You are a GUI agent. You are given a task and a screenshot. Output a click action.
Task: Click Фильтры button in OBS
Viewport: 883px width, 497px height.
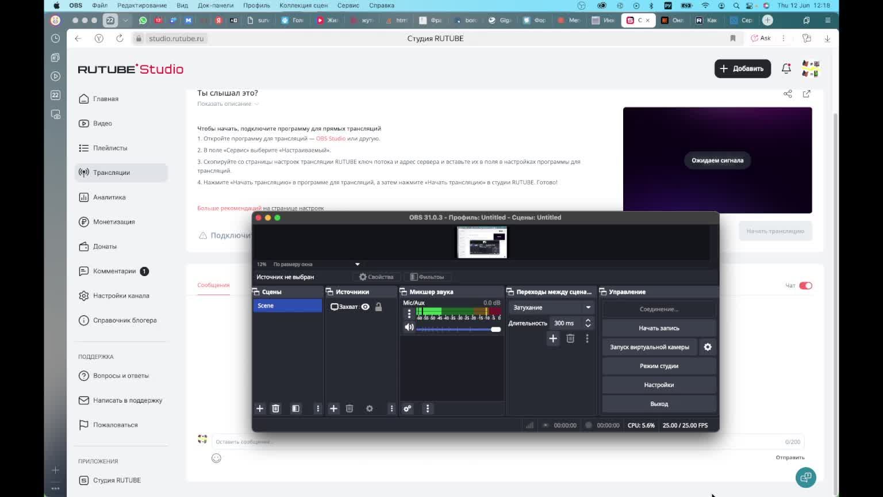coord(427,277)
